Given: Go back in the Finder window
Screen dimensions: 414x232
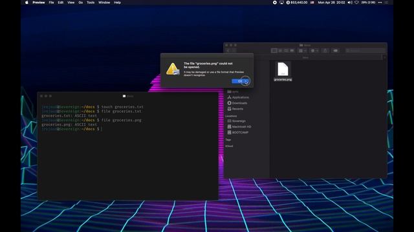Looking at the screenshot, I should tap(228, 50).
